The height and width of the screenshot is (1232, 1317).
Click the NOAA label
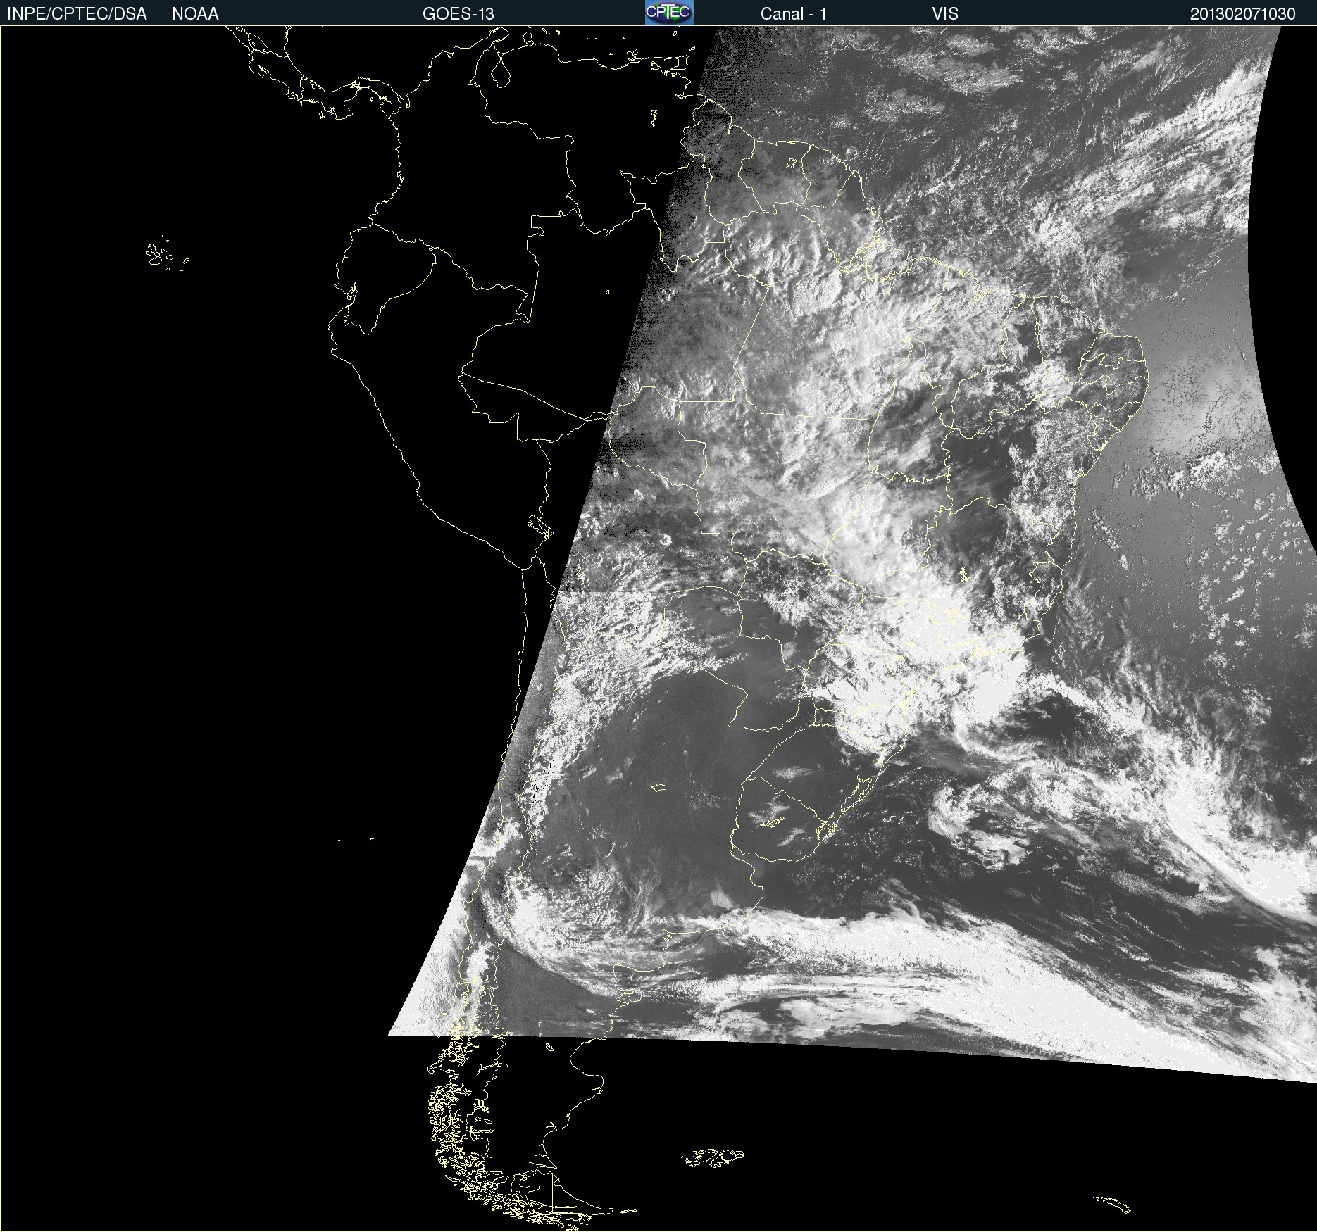(x=195, y=13)
